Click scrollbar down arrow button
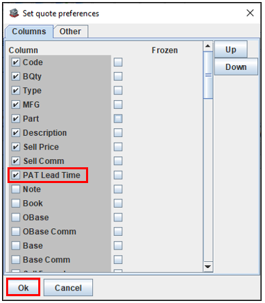 pos(208,267)
